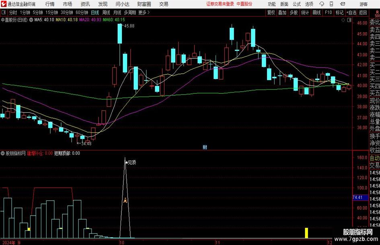Open main chart indicator dropdown arrow

point(31,20)
